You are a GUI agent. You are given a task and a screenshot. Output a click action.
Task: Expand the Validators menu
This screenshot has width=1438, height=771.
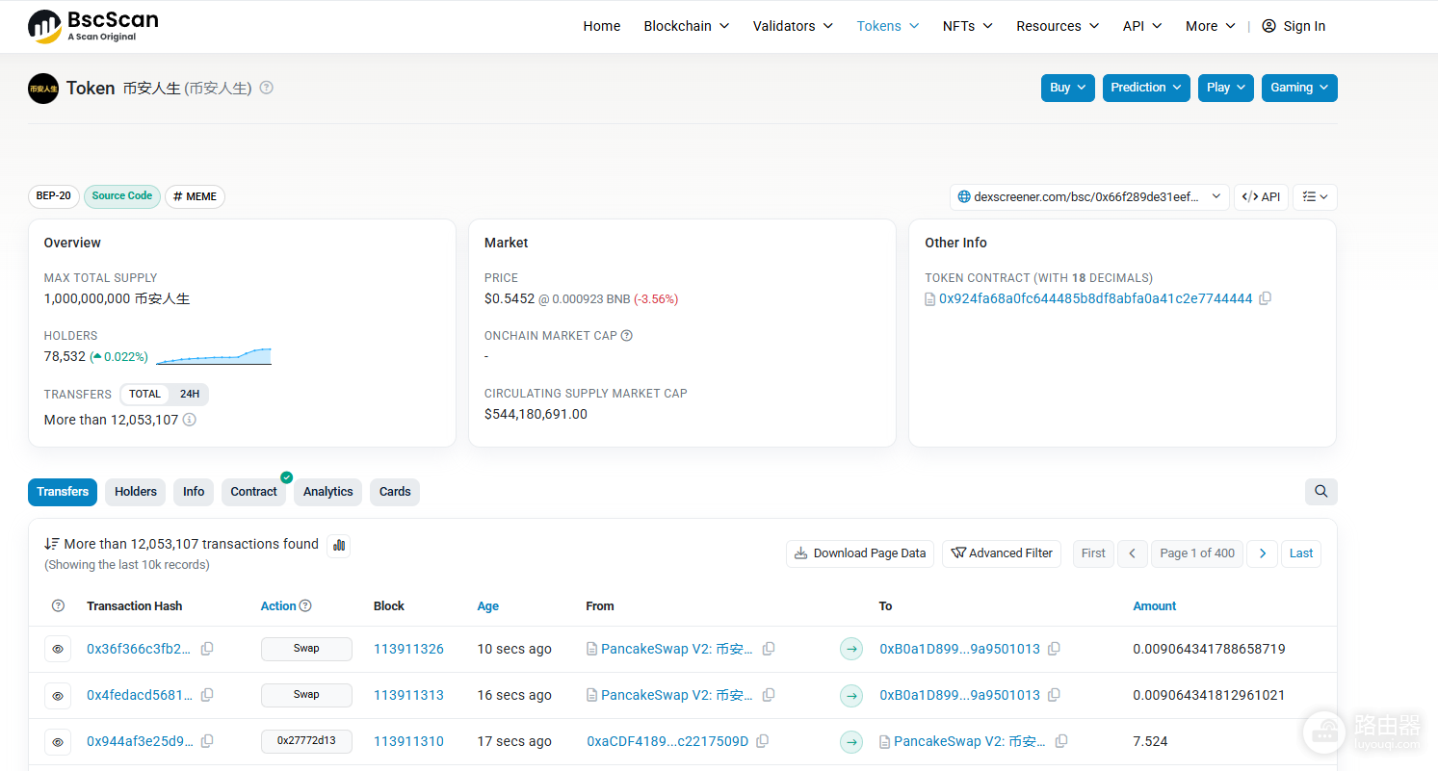click(x=794, y=26)
